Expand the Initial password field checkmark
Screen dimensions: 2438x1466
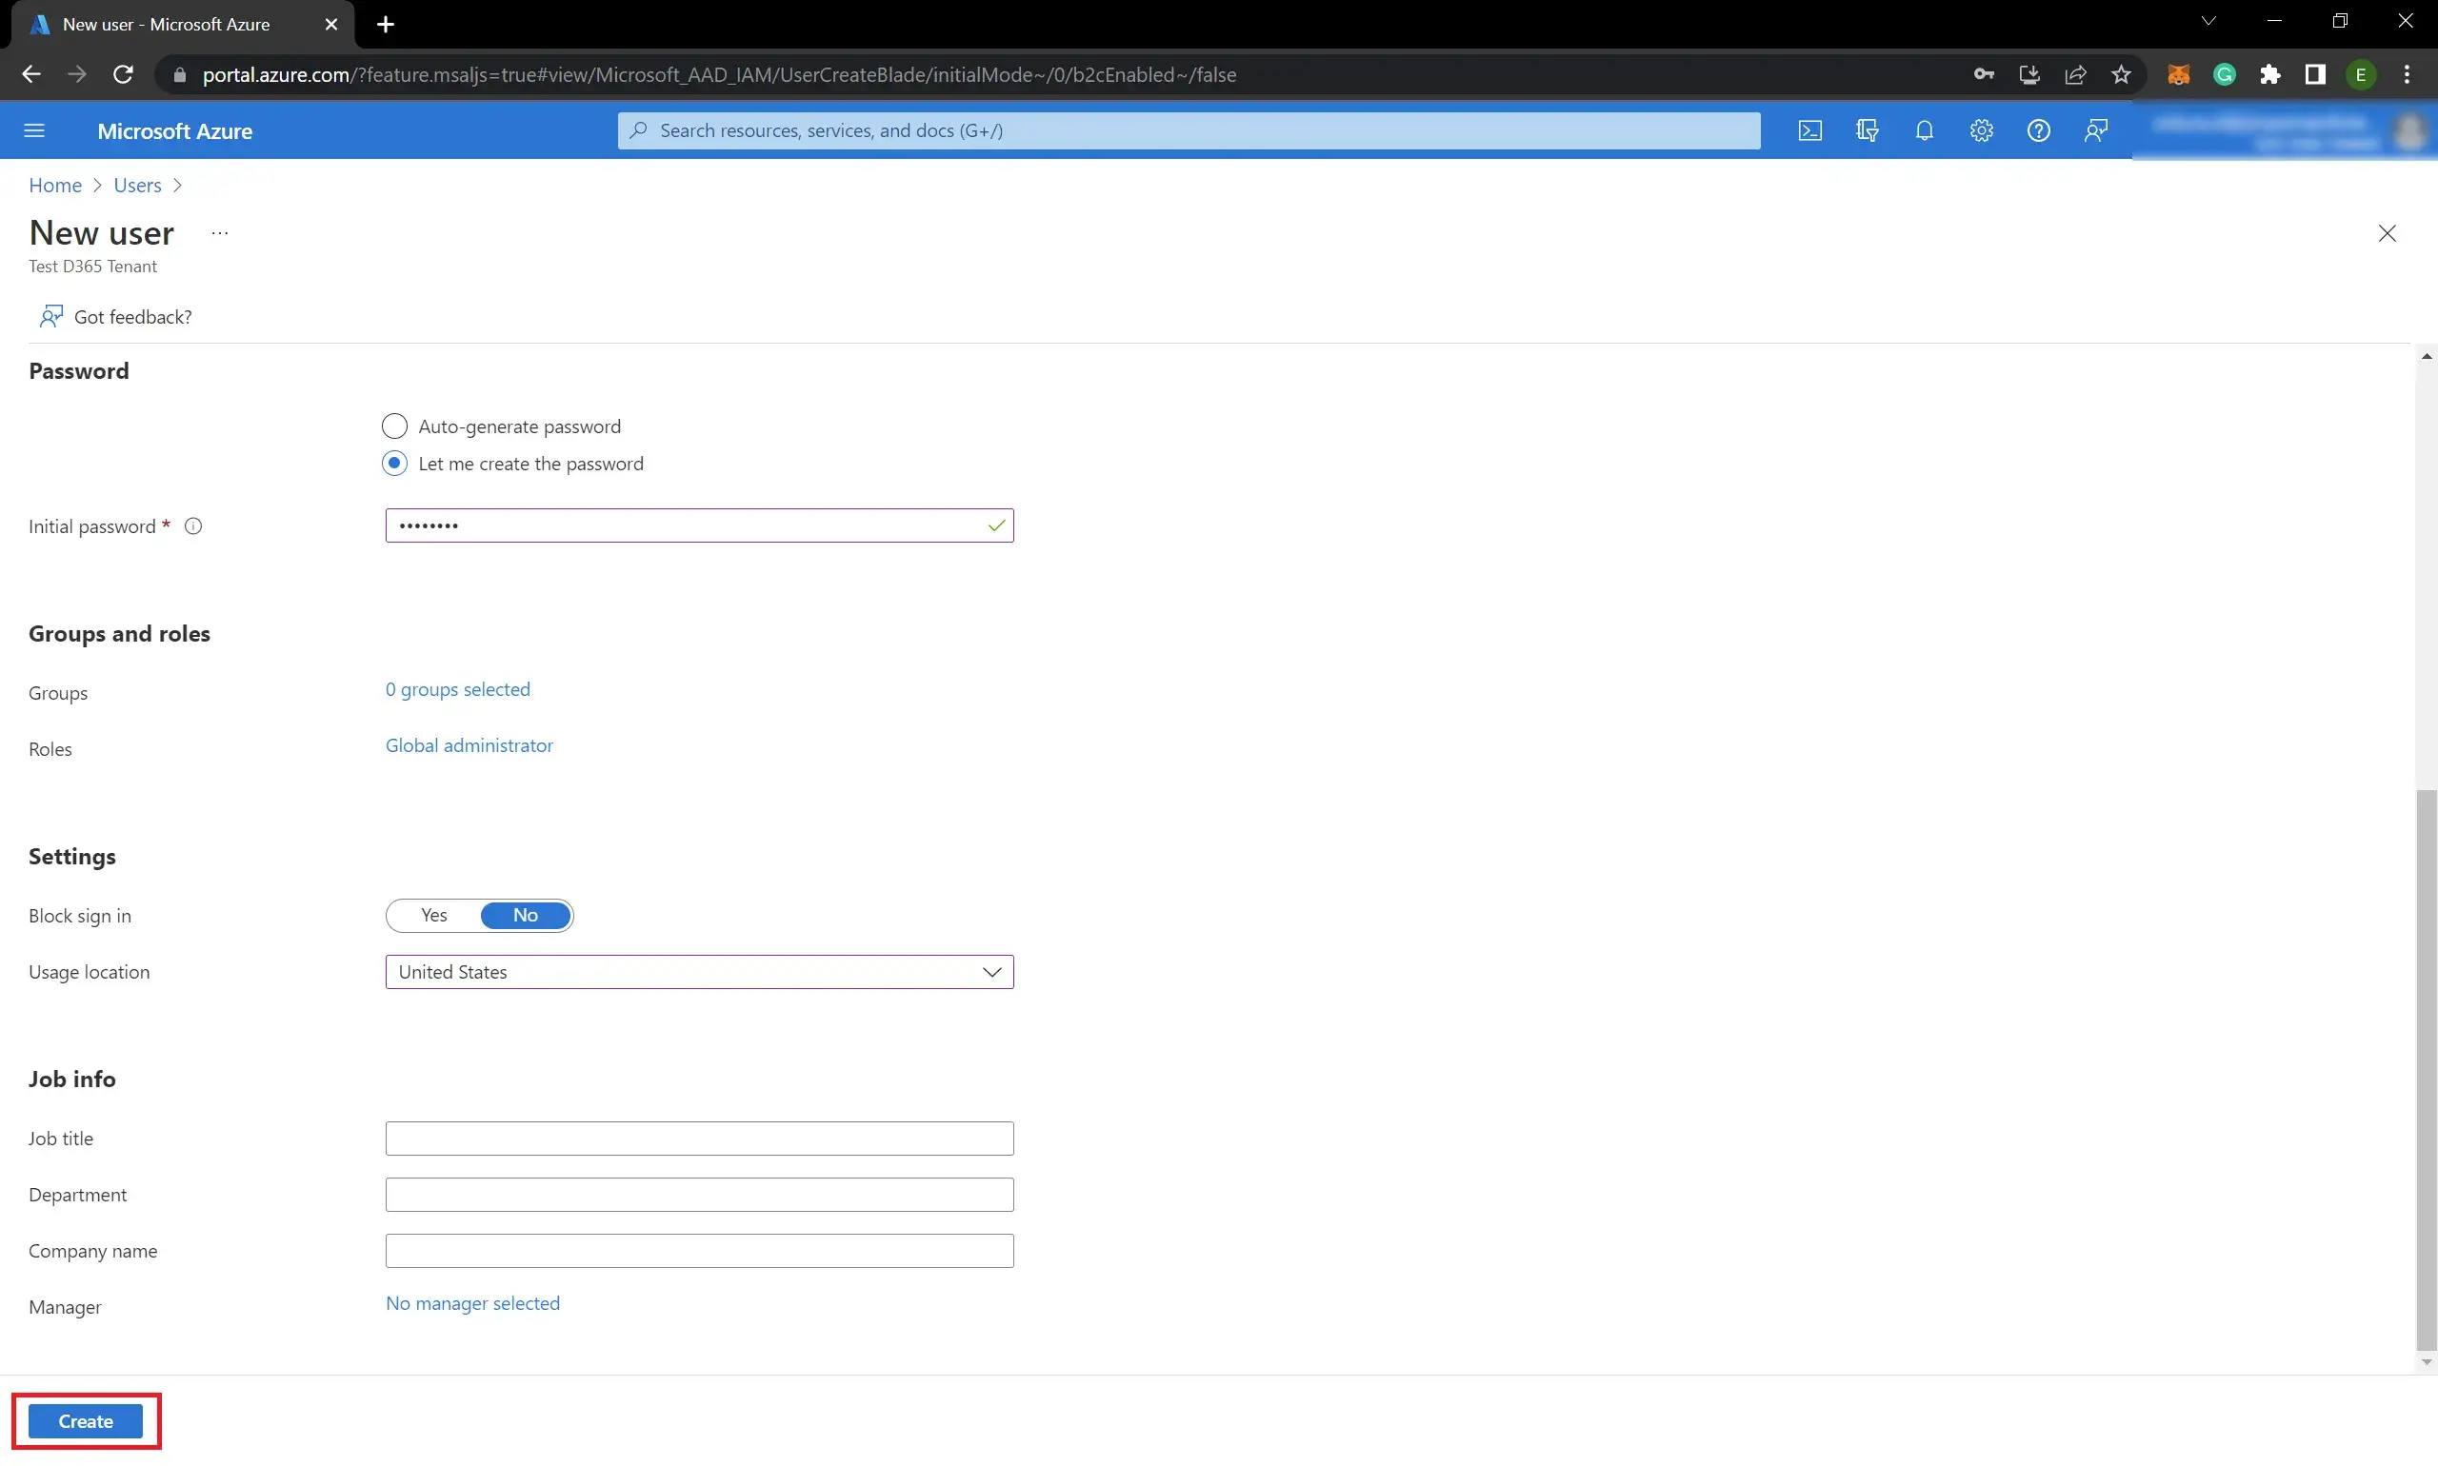click(994, 525)
